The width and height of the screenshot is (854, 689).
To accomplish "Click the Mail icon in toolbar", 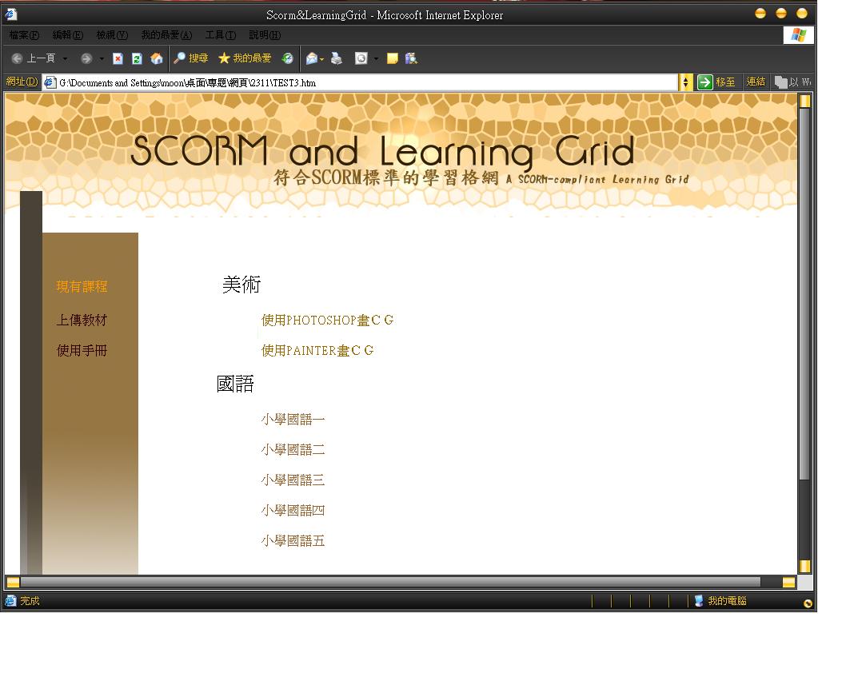I will point(312,58).
